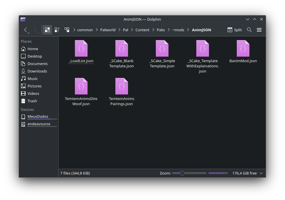The image size is (285, 200).
Task: Click the AnimJSON breadcrumb label
Action: point(201,30)
